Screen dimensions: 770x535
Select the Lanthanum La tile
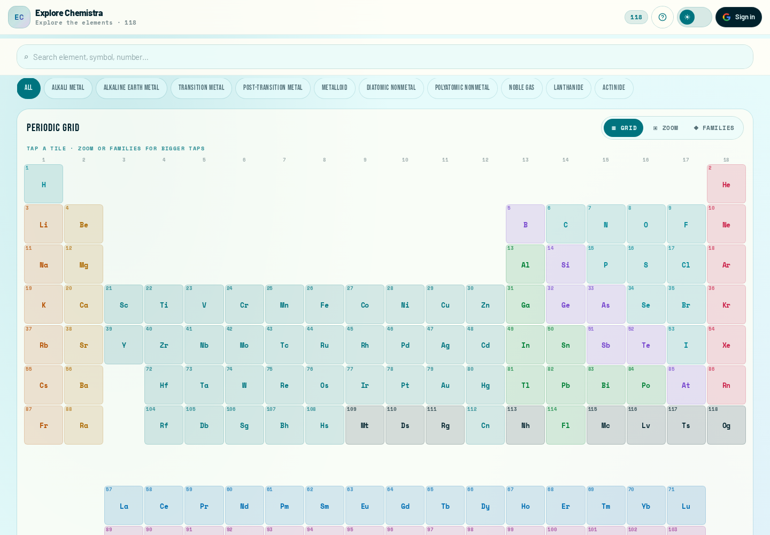pos(124,506)
